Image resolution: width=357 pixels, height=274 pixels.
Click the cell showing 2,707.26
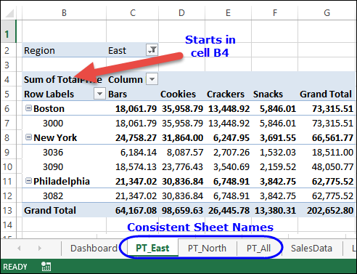pos(228,152)
